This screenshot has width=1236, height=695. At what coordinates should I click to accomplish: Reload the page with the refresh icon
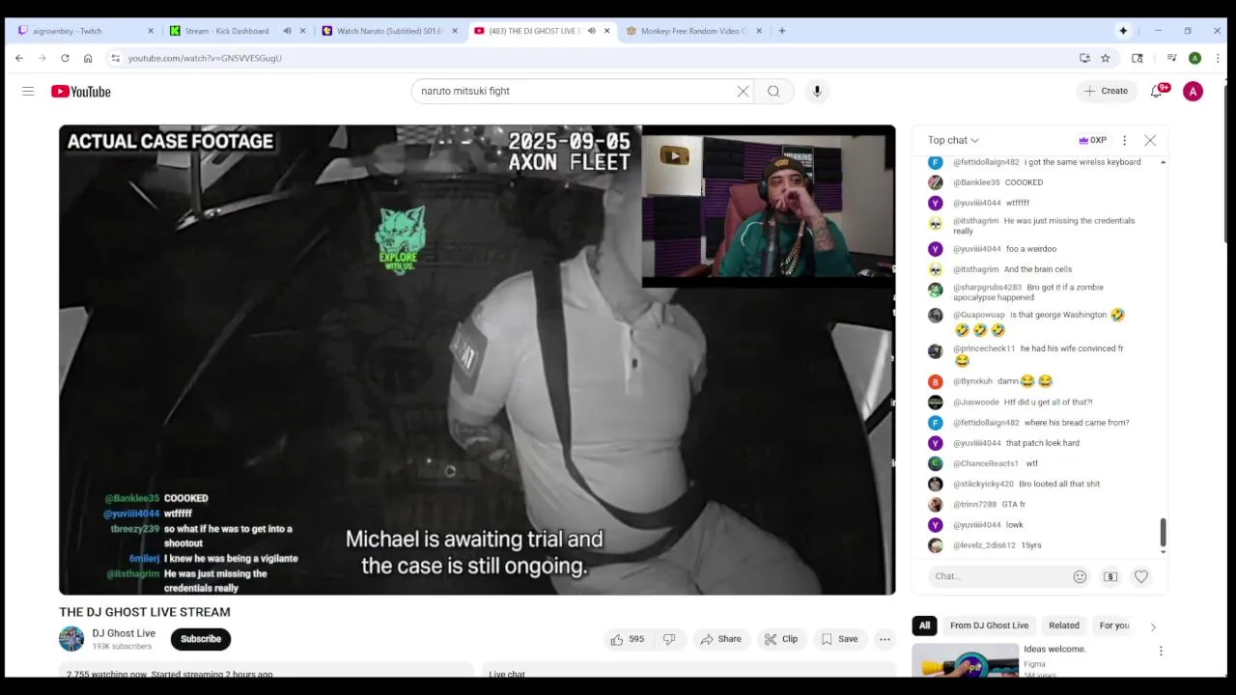(65, 58)
